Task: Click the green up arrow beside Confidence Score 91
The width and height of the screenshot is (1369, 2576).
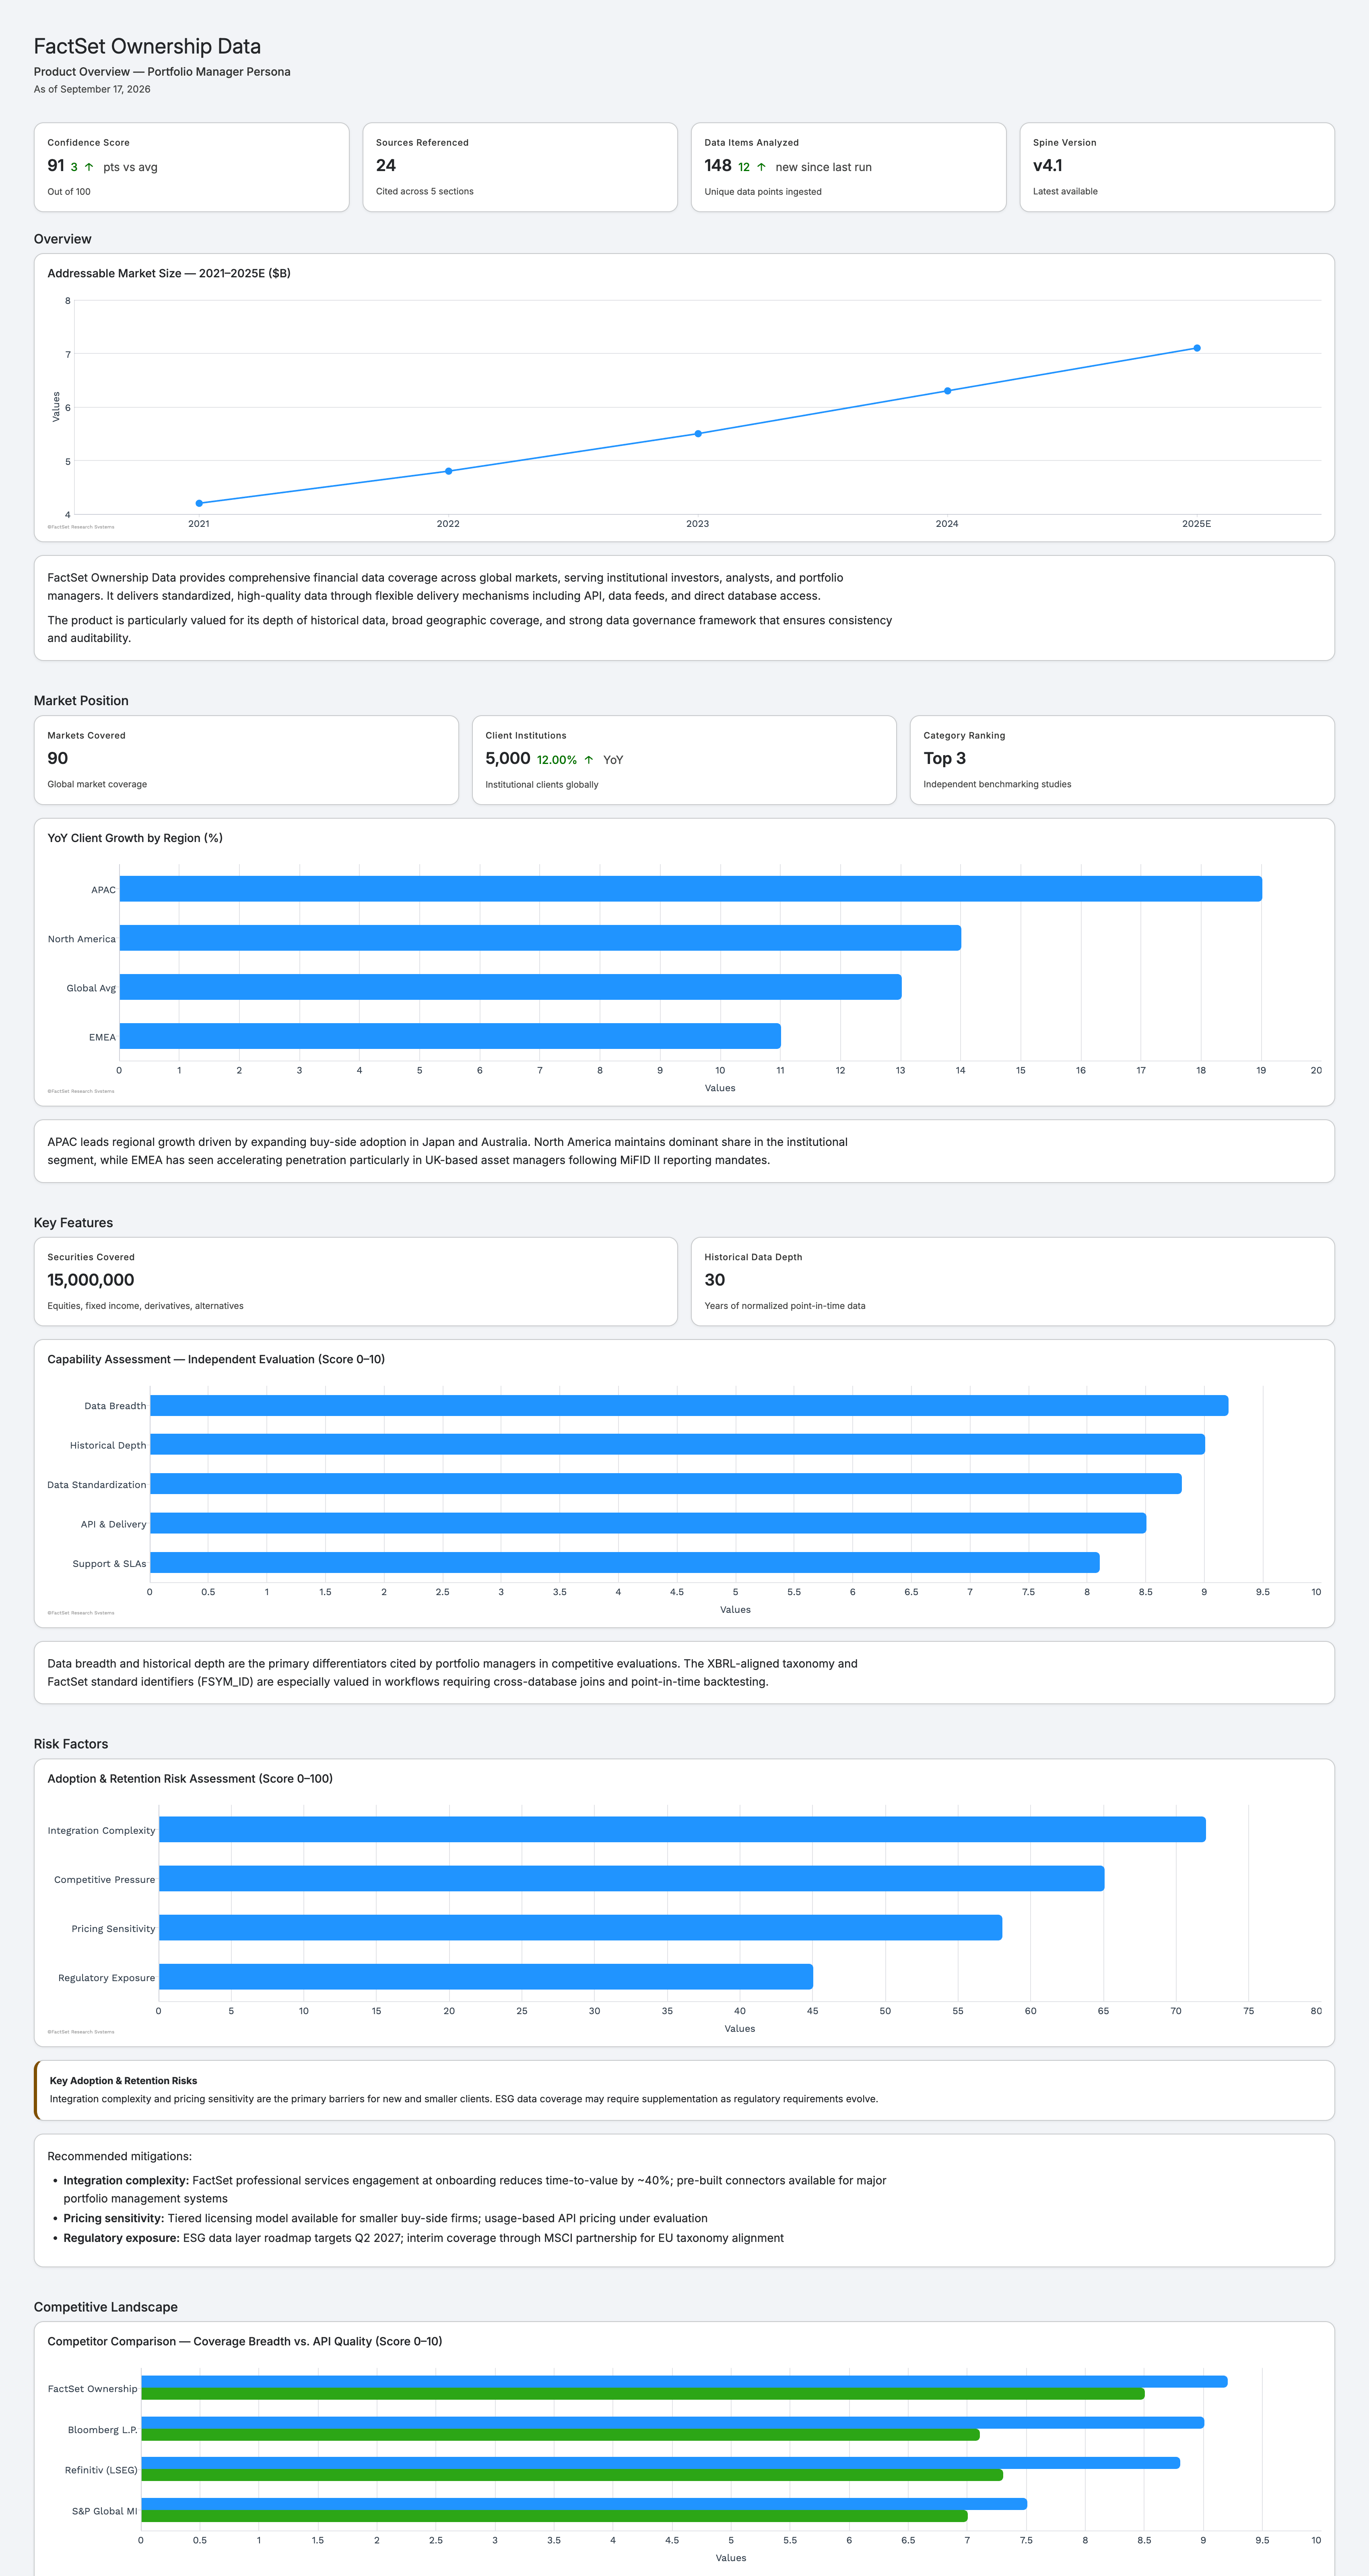Action: coord(89,167)
